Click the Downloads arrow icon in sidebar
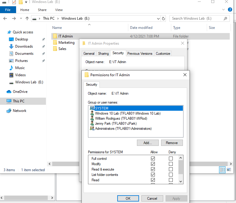236x203 pixels. pos(11,46)
